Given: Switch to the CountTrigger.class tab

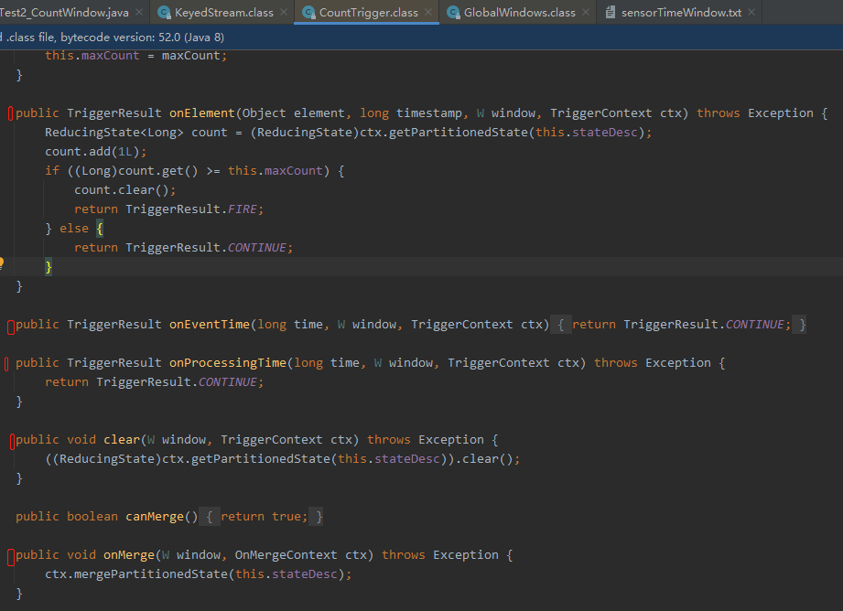Looking at the screenshot, I should [x=368, y=13].
